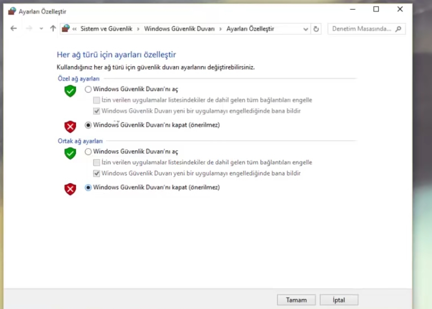Click Ayarları Özelleştir breadcrumb
This screenshot has width=432, height=309.
[250, 29]
